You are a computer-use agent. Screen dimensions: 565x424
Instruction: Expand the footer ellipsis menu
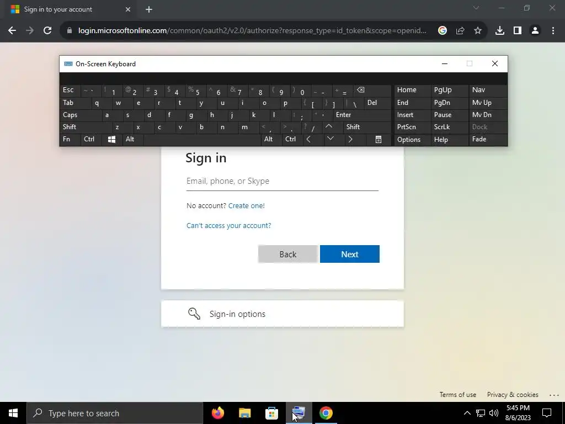coord(554,395)
